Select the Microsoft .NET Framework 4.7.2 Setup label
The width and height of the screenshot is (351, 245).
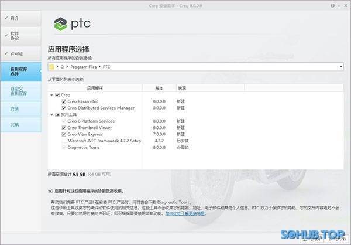click(104, 141)
